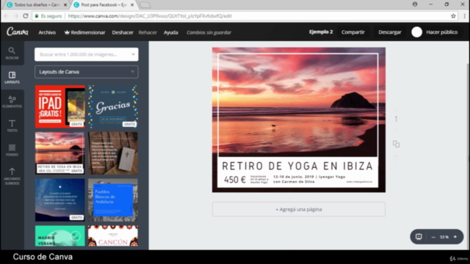Click the 'Cambios sin guardar' status
The height and width of the screenshot is (264, 470).
[x=209, y=32]
